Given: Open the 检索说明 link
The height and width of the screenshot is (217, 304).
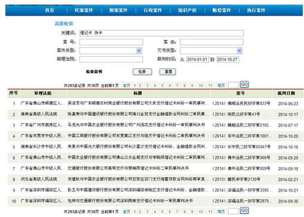Looking at the screenshot, I should pyautogui.click(x=94, y=72).
